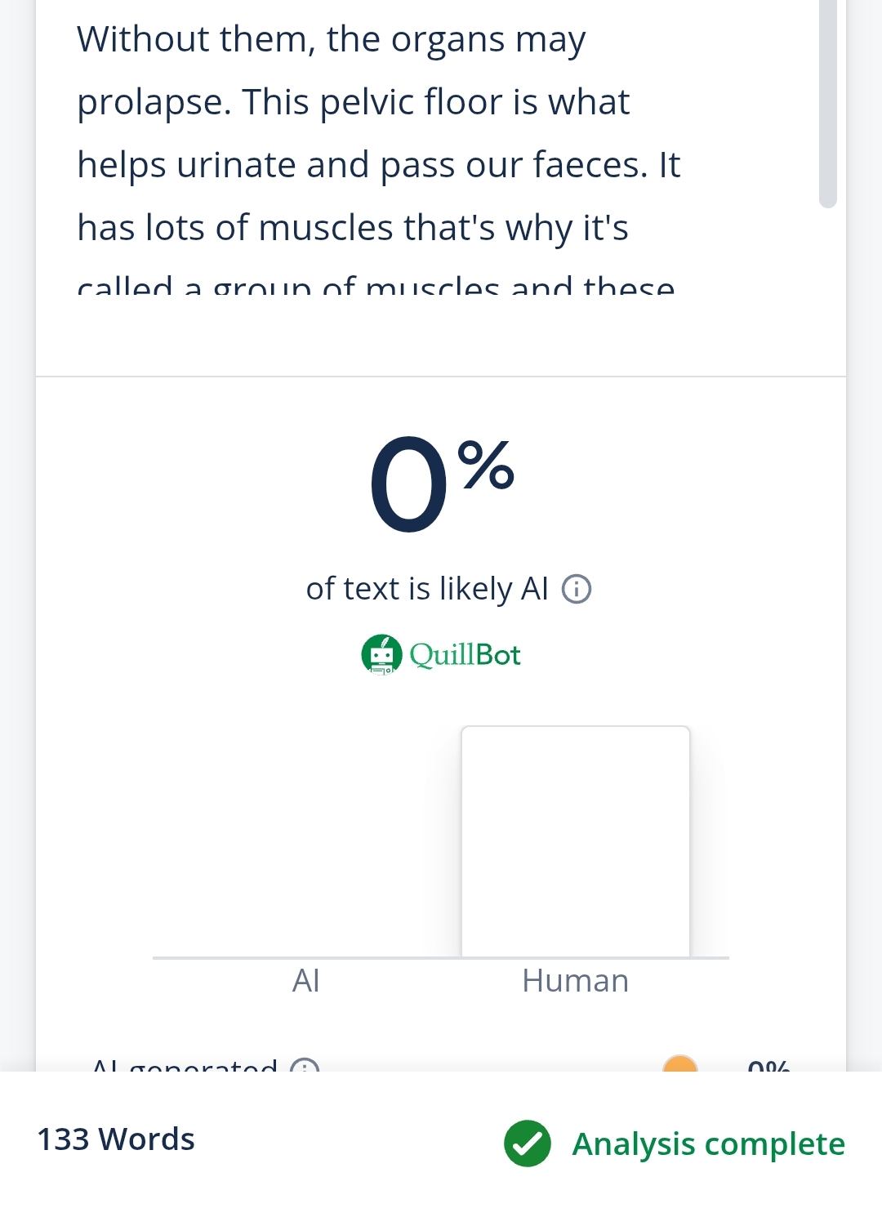Click the "Human" chart axis label
Viewport: 882px width, 1217px height.
[x=576, y=981]
